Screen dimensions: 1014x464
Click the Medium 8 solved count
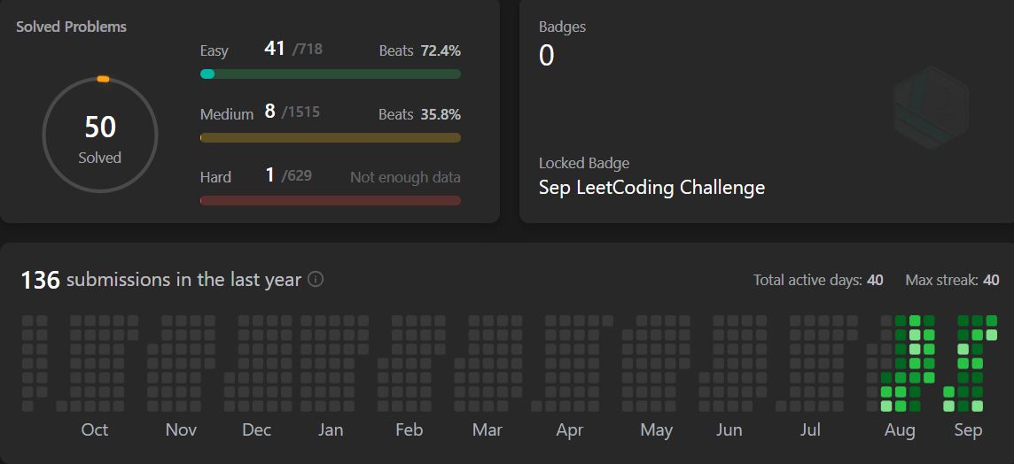(x=269, y=112)
